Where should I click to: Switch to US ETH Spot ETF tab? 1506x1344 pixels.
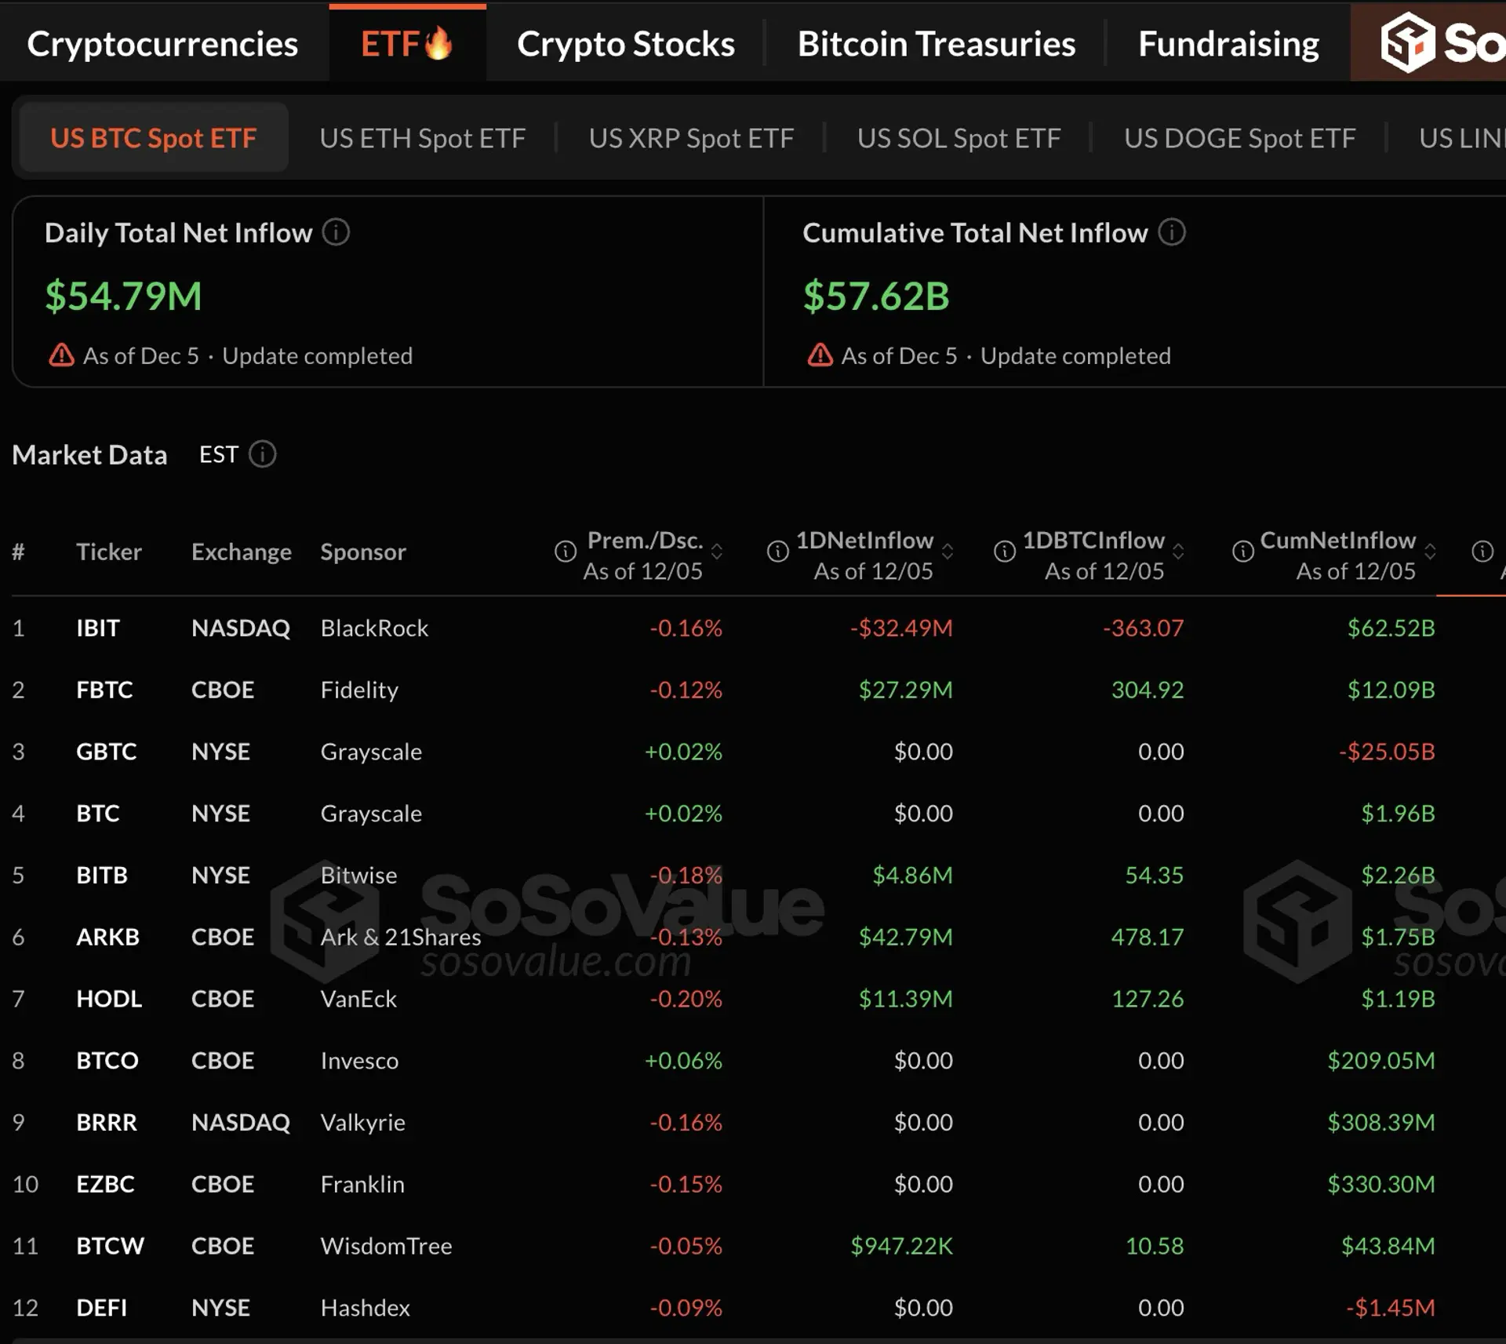pyautogui.click(x=422, y=138)
